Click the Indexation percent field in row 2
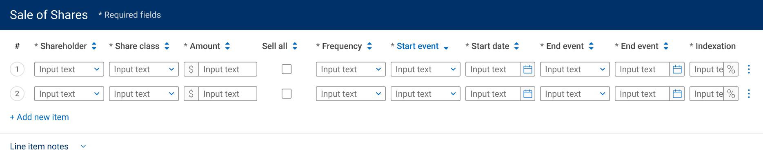The image size is (763, 160). [714, 94]
